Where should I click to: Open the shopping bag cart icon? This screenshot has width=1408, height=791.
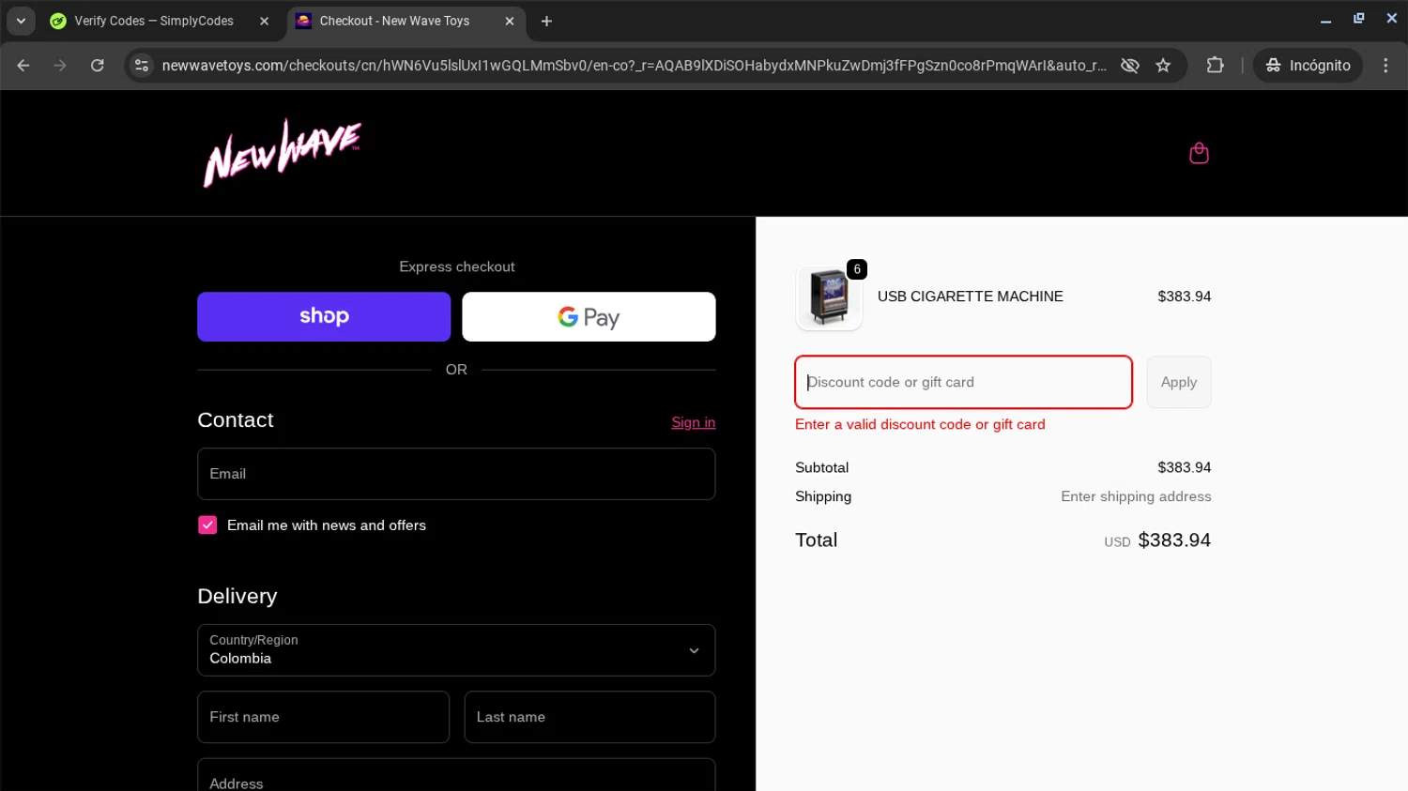pyautogui.click(x=1199, y=153)
